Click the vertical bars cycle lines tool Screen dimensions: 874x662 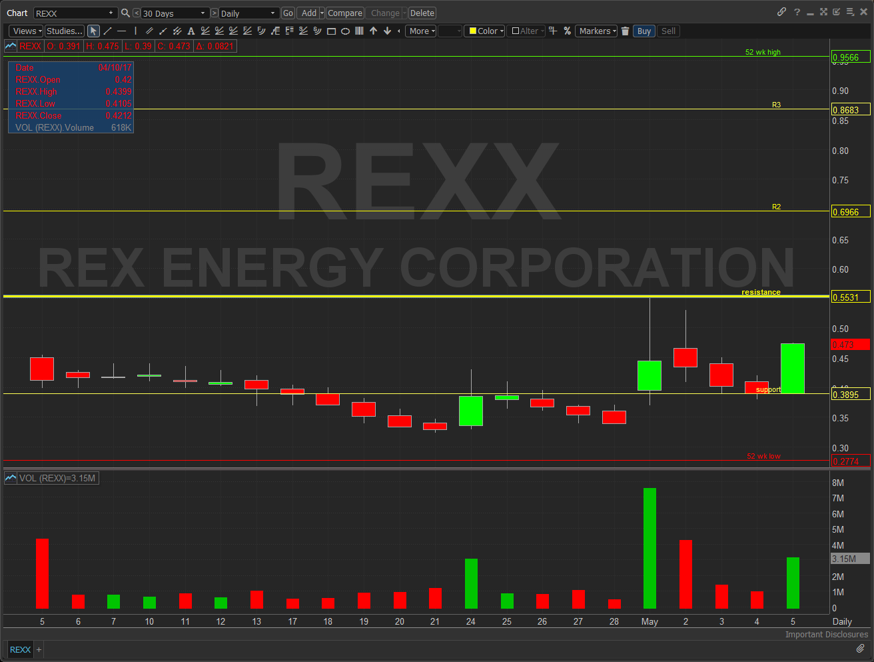pyautogui.click(x=359, y=31)
